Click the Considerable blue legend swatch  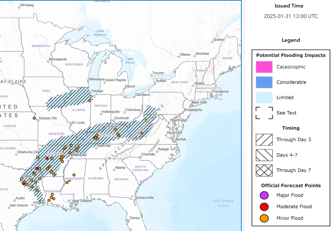click(x=264, y=82)
